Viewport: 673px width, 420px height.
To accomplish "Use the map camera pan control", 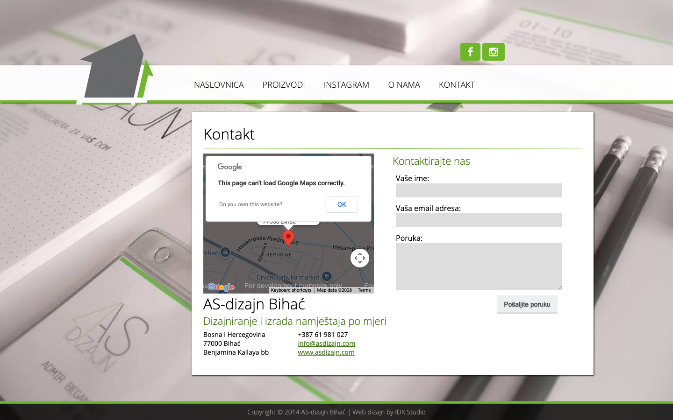I will 360,258.
